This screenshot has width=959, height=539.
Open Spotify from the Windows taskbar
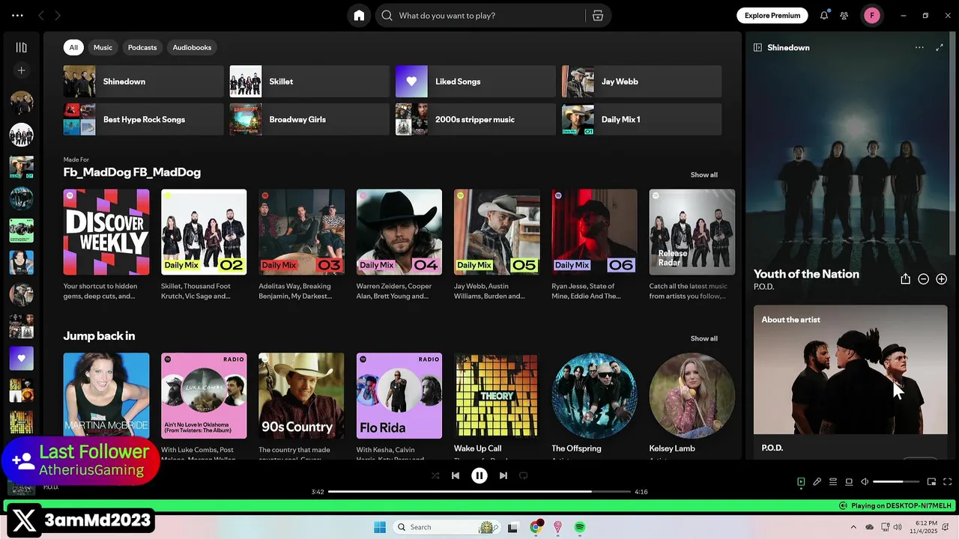[x=580, y=527]
